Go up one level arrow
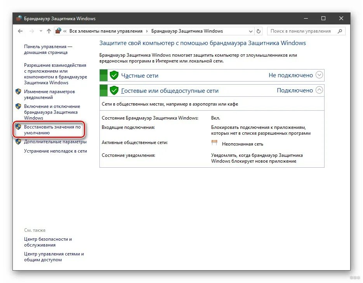 [x=49, y=31]
